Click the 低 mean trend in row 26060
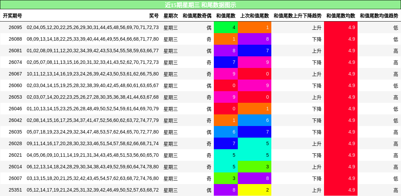 [396, 85]
